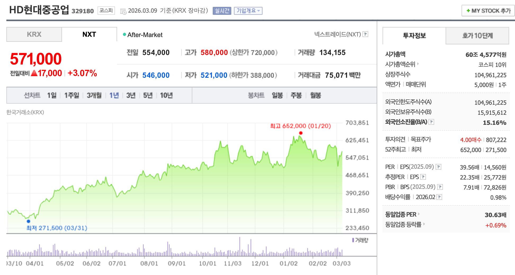
Task: Click the 한국거래소(KRX) chart label
Action: click(25, 112)
